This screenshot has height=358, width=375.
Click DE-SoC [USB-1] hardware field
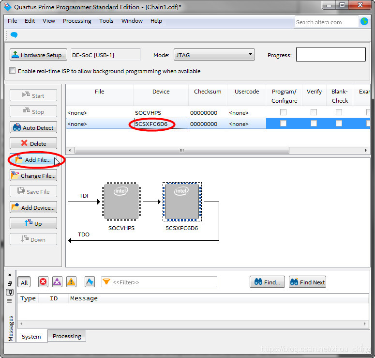coord(105,55)
